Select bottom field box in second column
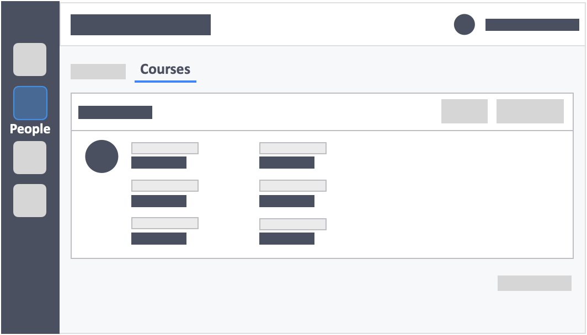The width and height of the screenshot is (587, 335). pos(293,224)
